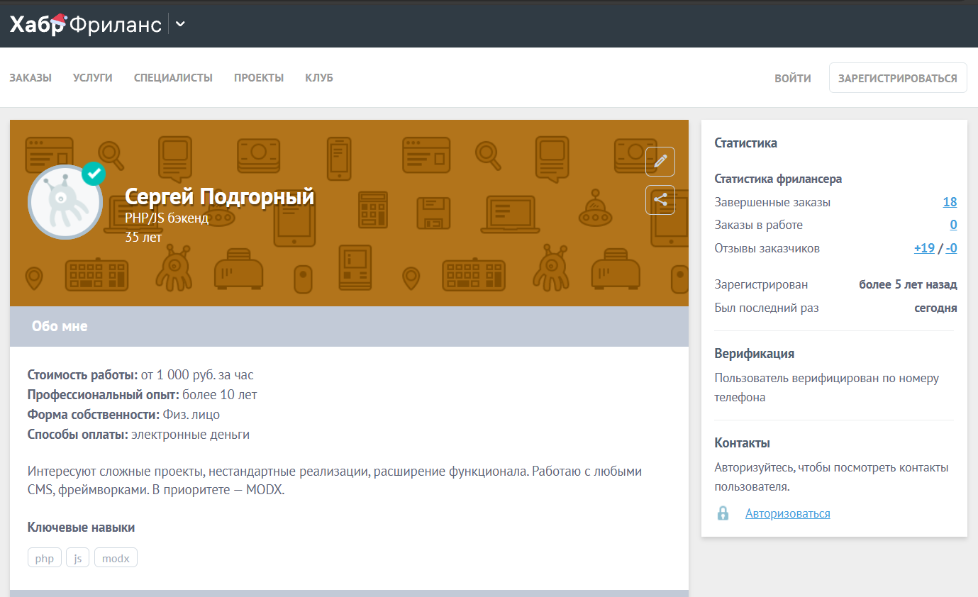978x597 pixels.
Task: Open the Заказы menu item
Action: click(30, 78)
